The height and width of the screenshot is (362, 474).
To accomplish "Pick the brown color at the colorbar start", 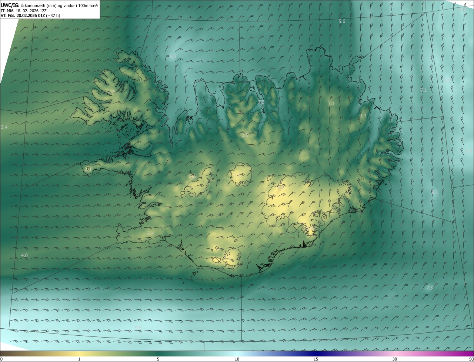I will point(3,353).
